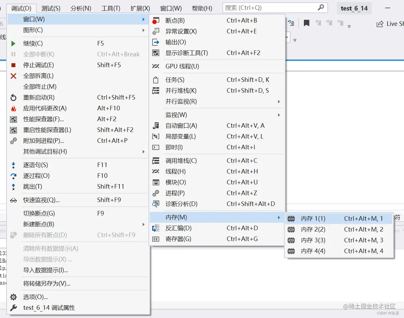Click the Restart (重新启动) circular arrow icon

coord(13,98)
